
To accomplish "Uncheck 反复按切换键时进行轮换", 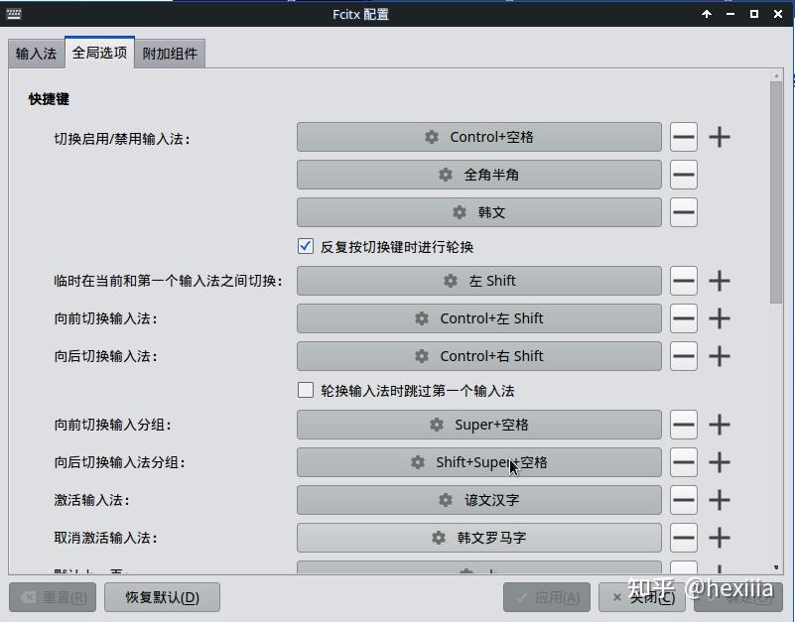I will point(305,246).
